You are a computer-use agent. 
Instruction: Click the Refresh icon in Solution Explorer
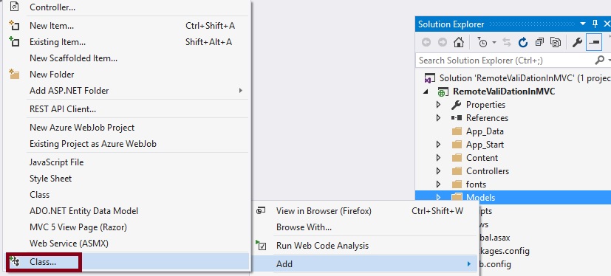523,42
